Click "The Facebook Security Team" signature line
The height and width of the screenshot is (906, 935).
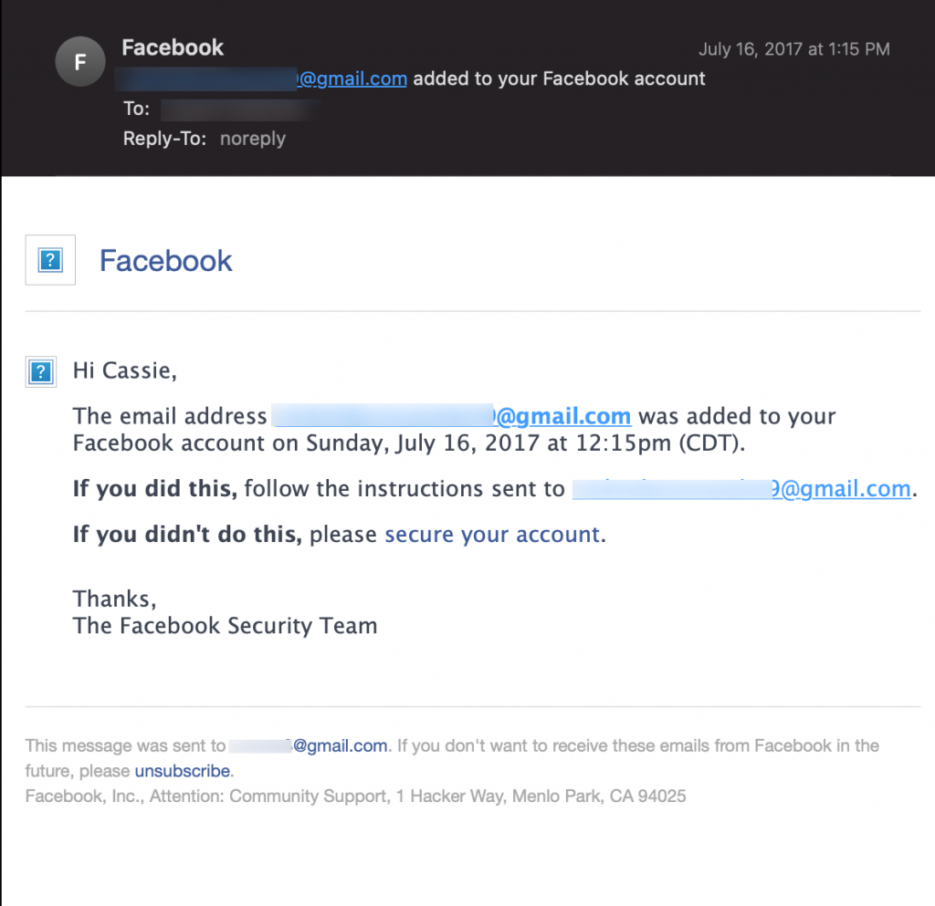pos(226,626)
